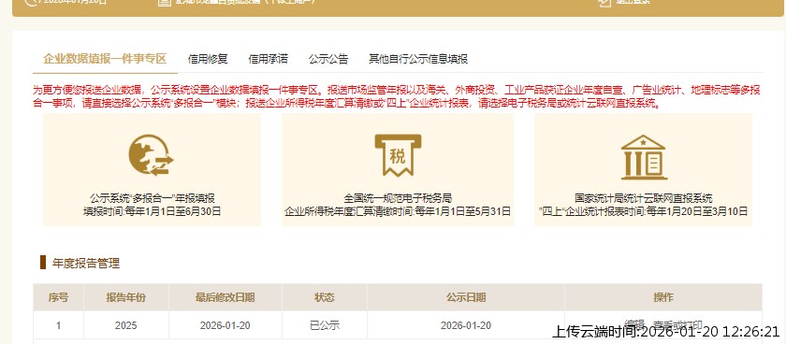Click the 企业所得税年度汇算清缴时间 deadline text

pos(398,211)
